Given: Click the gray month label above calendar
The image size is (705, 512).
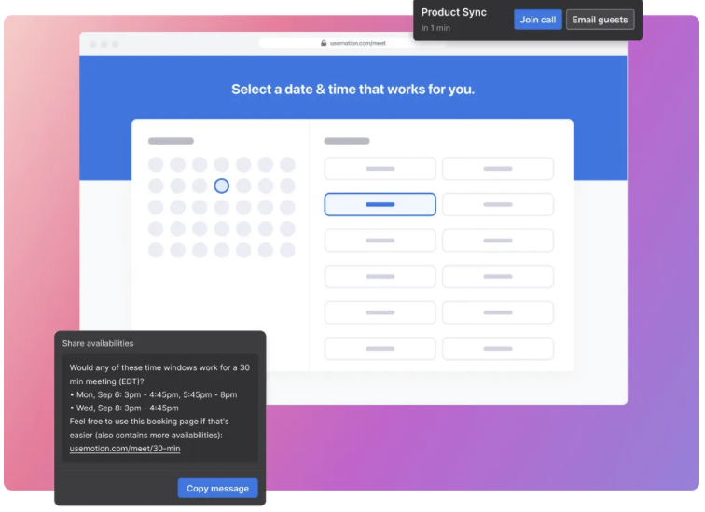Looking at the screenshot, I should pos(171,141).
